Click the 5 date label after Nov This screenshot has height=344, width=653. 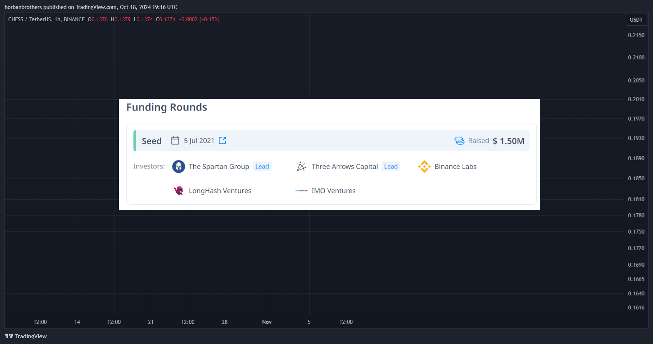(309, 322)
